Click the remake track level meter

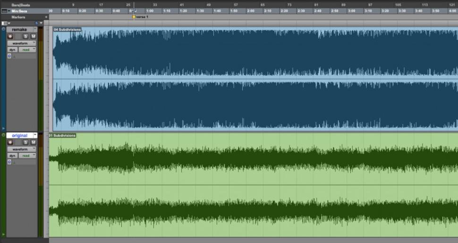[x=41, y=79]
